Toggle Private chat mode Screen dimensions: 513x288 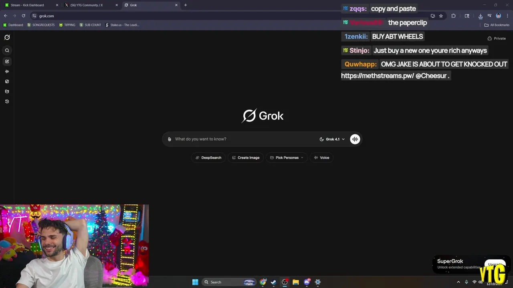[x=497, y=38]
